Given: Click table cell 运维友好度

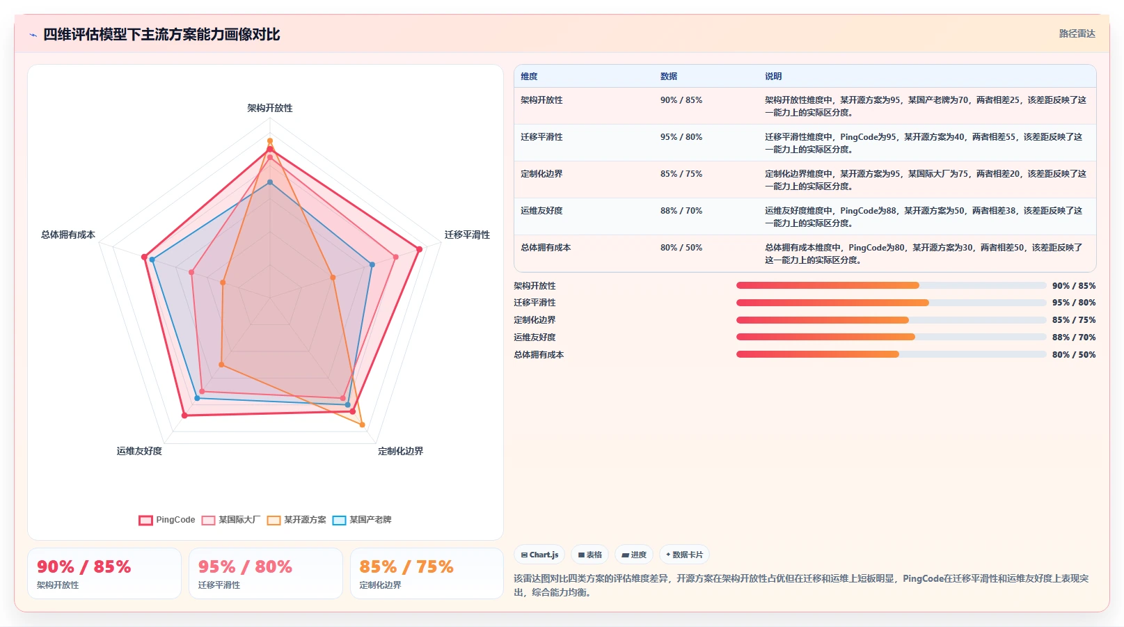Looking at the screenshot, I should pos(541,211).
